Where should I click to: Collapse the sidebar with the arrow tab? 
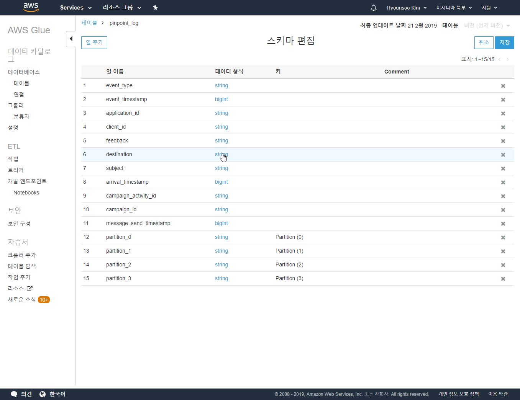point(71,39)
